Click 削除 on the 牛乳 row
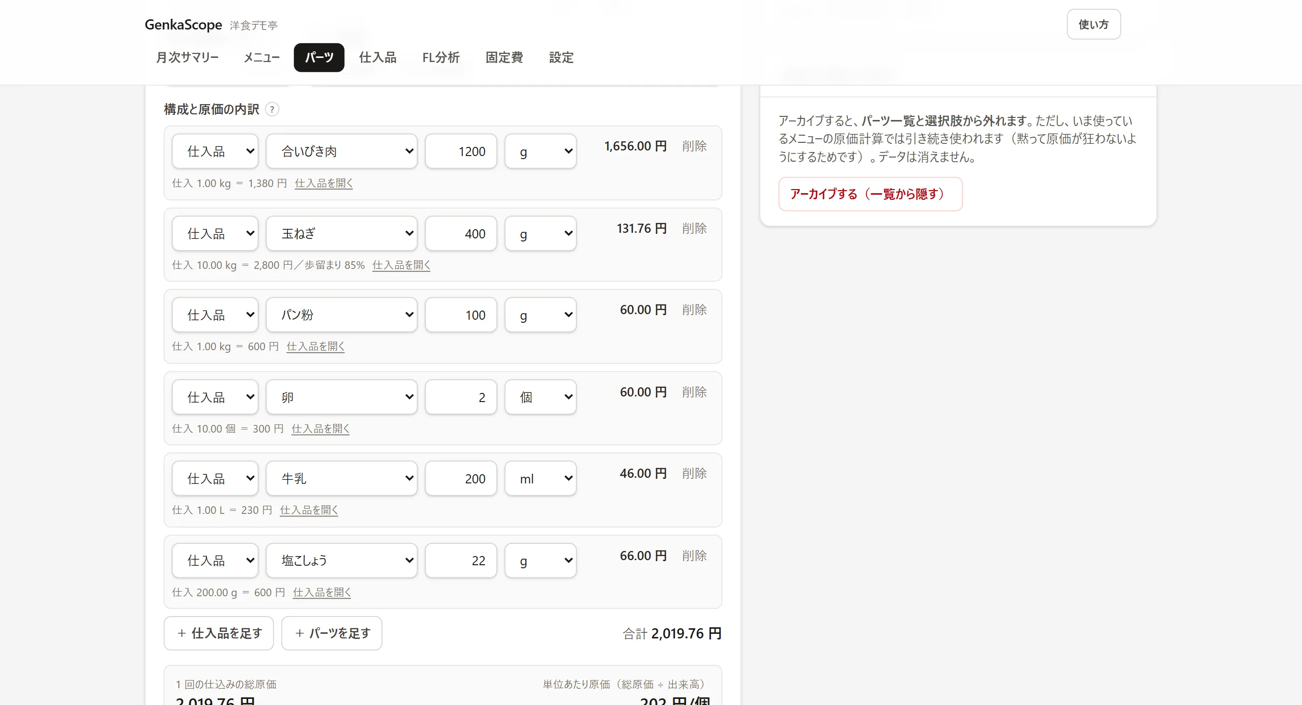 (x=694, y=474)
